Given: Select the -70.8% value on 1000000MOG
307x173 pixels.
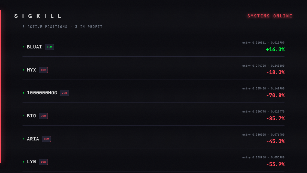Looking at the screenshot, I should 275,95.
